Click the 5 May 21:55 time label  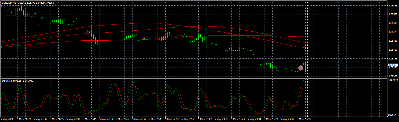click(57, 119)
